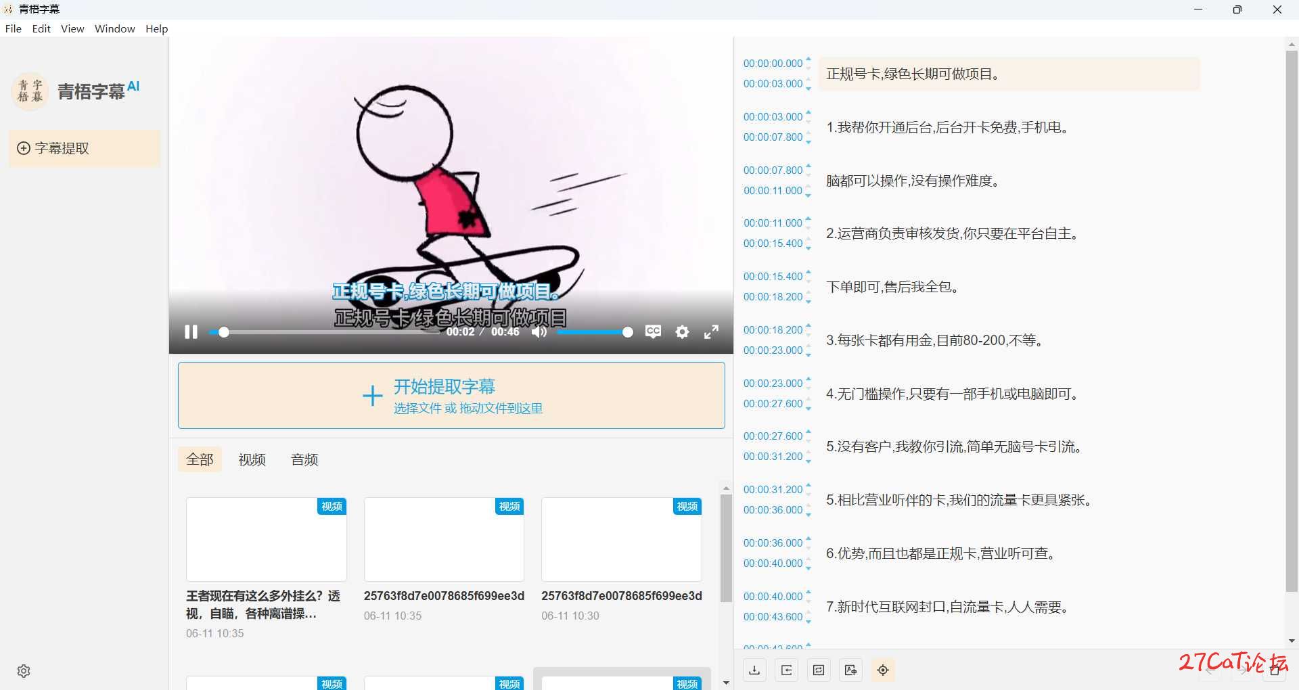Click the import icon with left arrow

point(786,670)
